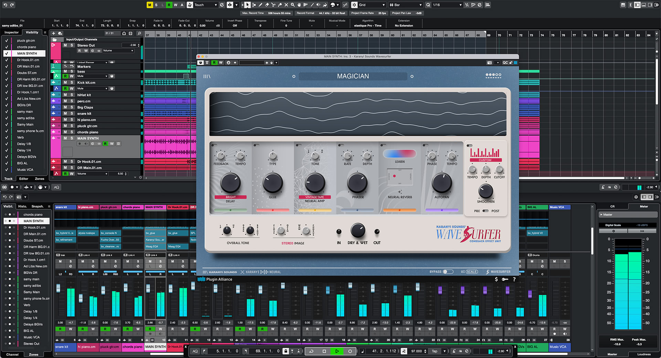This screenshot has width=661, height=358.
Task: Open the Loudness tab
Action: coord(644,354)
